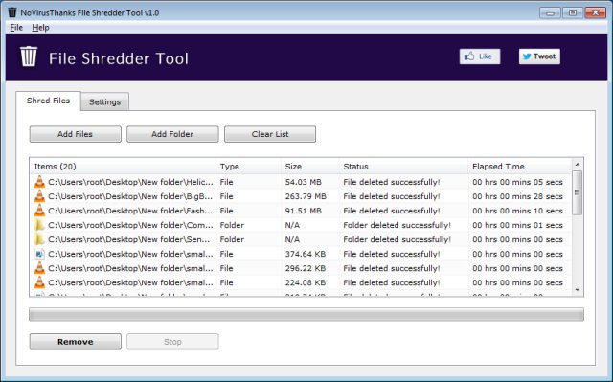Click the title bar trash can app icon
613x382 pixels.
(12, 12)
